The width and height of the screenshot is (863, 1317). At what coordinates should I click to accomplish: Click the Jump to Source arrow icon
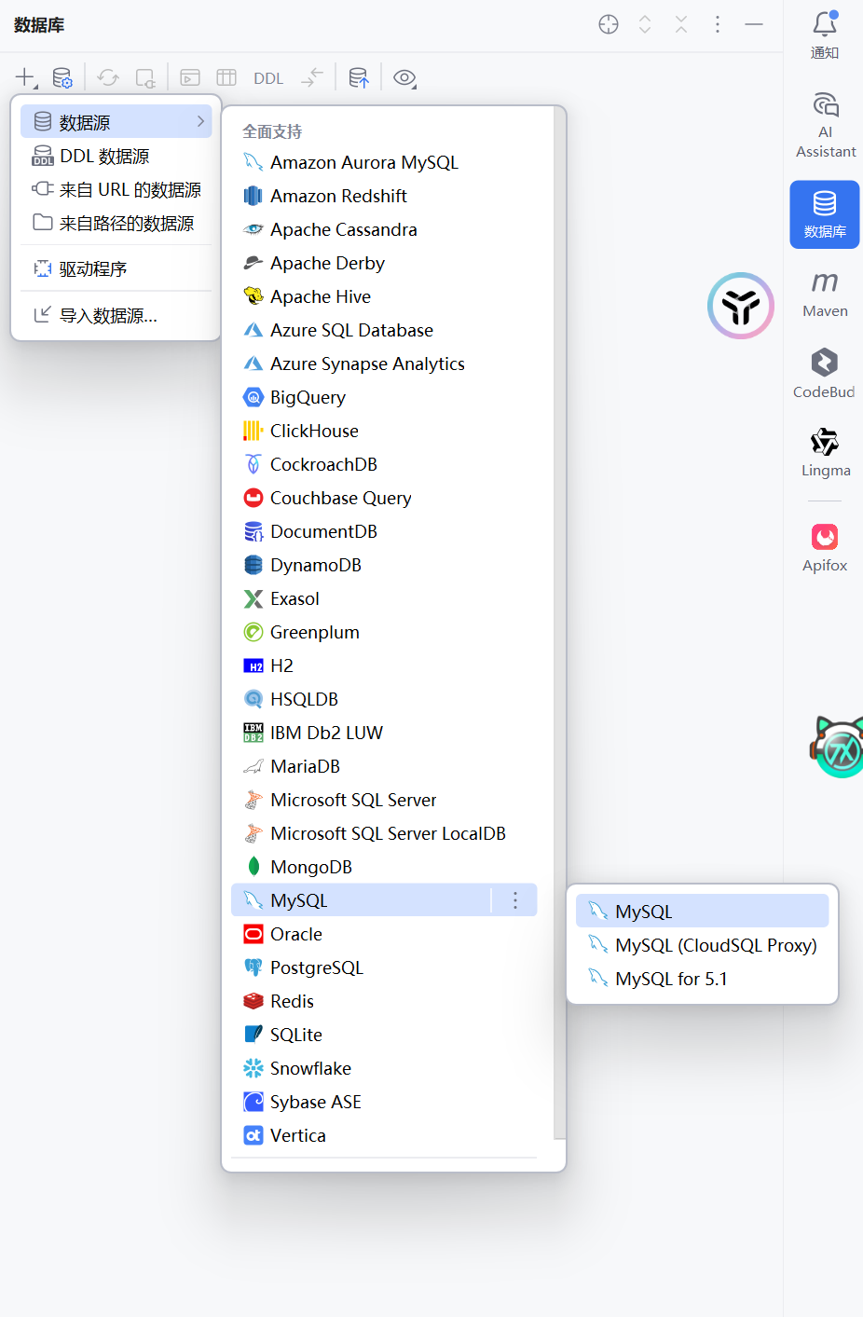(x=312, y=78)
